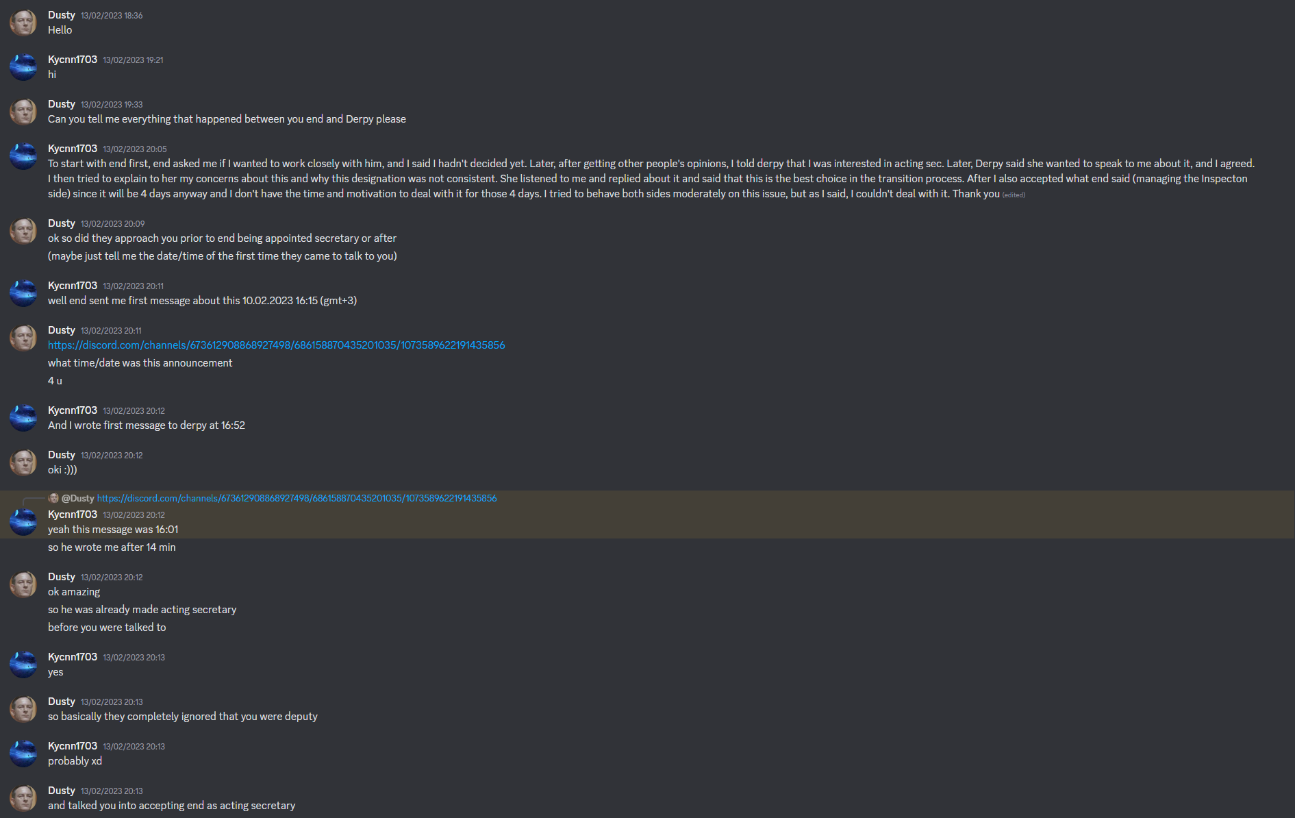Open Kycnn1703's avatar beside "And I wrote first message"

[23, 418]
